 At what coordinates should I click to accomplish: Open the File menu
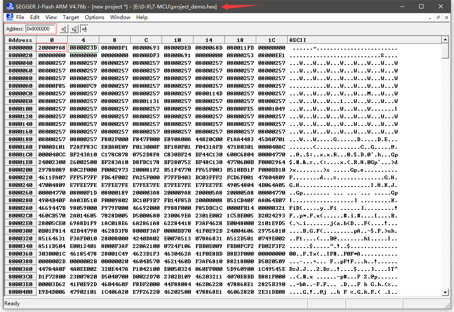pyautogui.click(x=20, y=17)
